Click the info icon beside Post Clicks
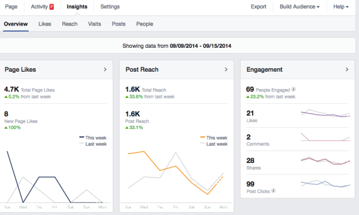This screenshot has width=359, height=215. [x=273, y=191]
